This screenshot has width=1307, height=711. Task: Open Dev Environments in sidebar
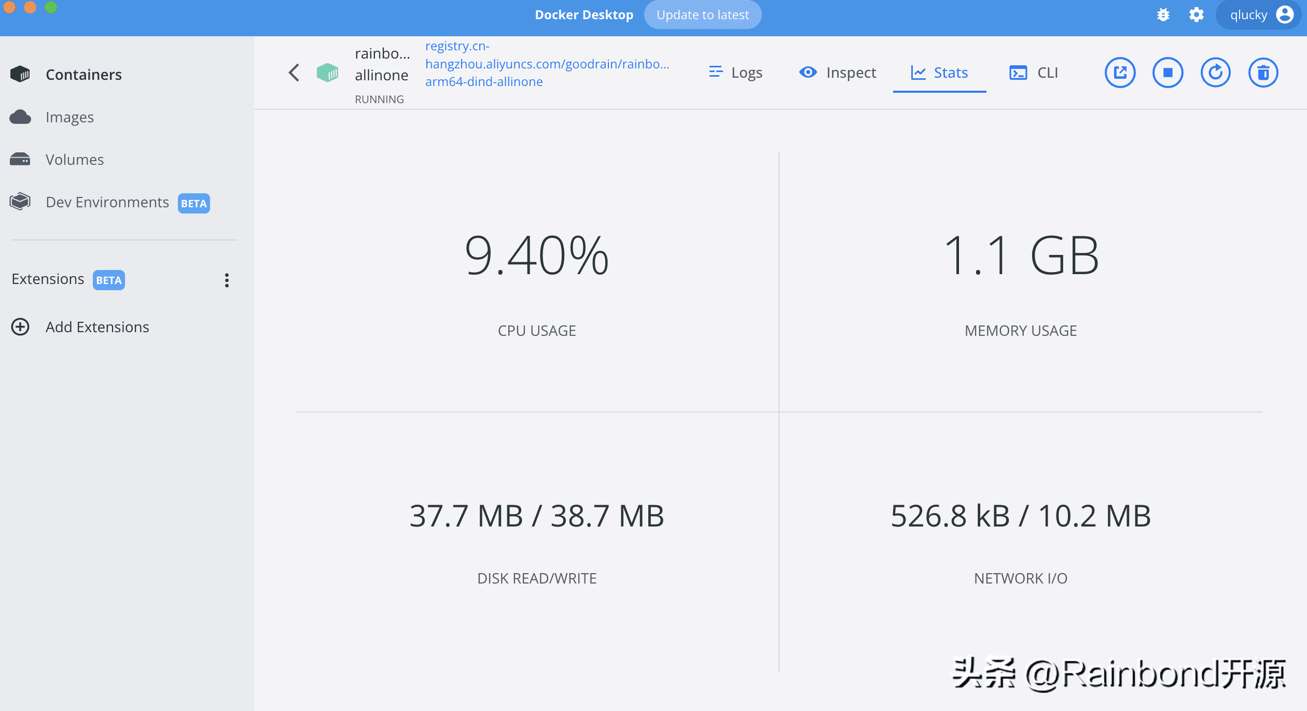click(107, 202)
